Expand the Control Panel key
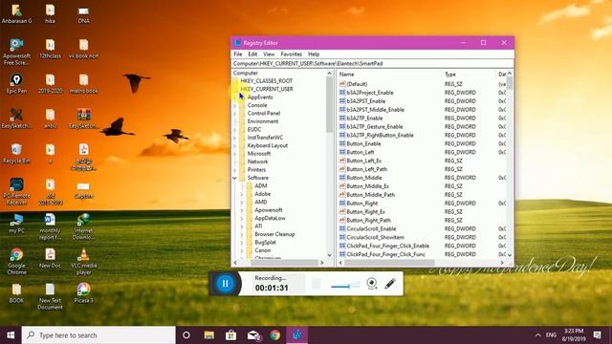 [x=235, y=114]
